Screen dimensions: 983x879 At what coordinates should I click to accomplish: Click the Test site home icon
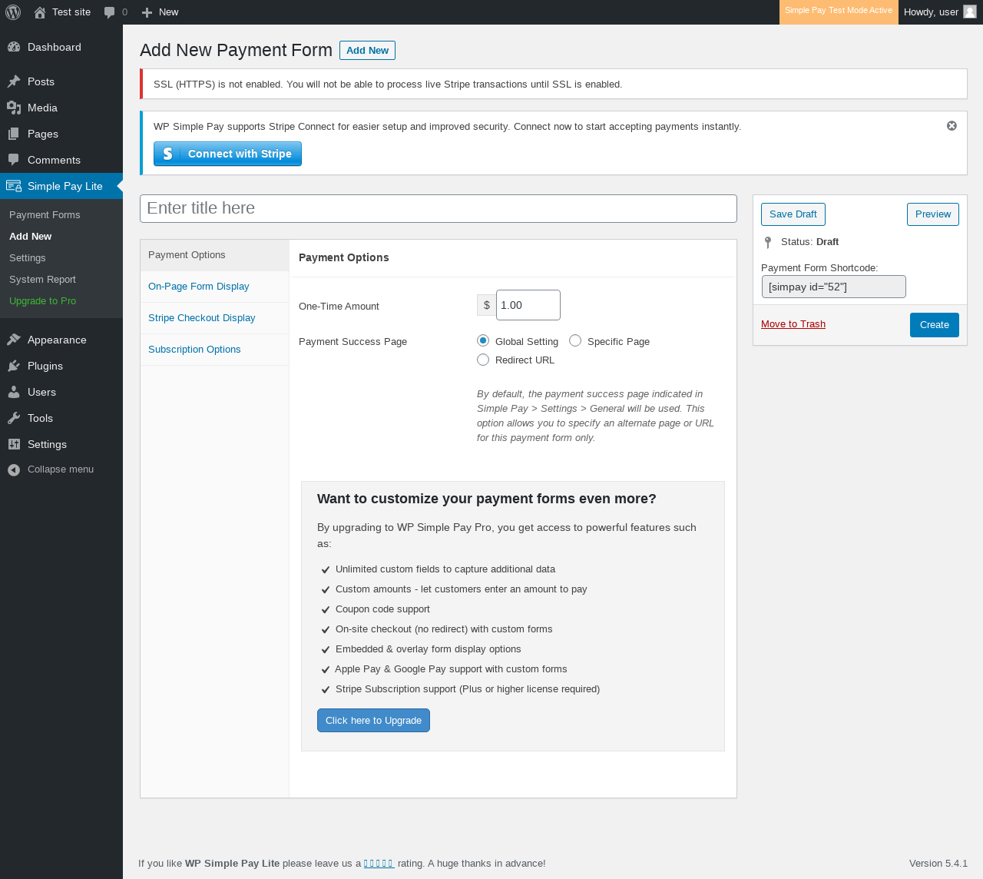(x=40, y=12)
